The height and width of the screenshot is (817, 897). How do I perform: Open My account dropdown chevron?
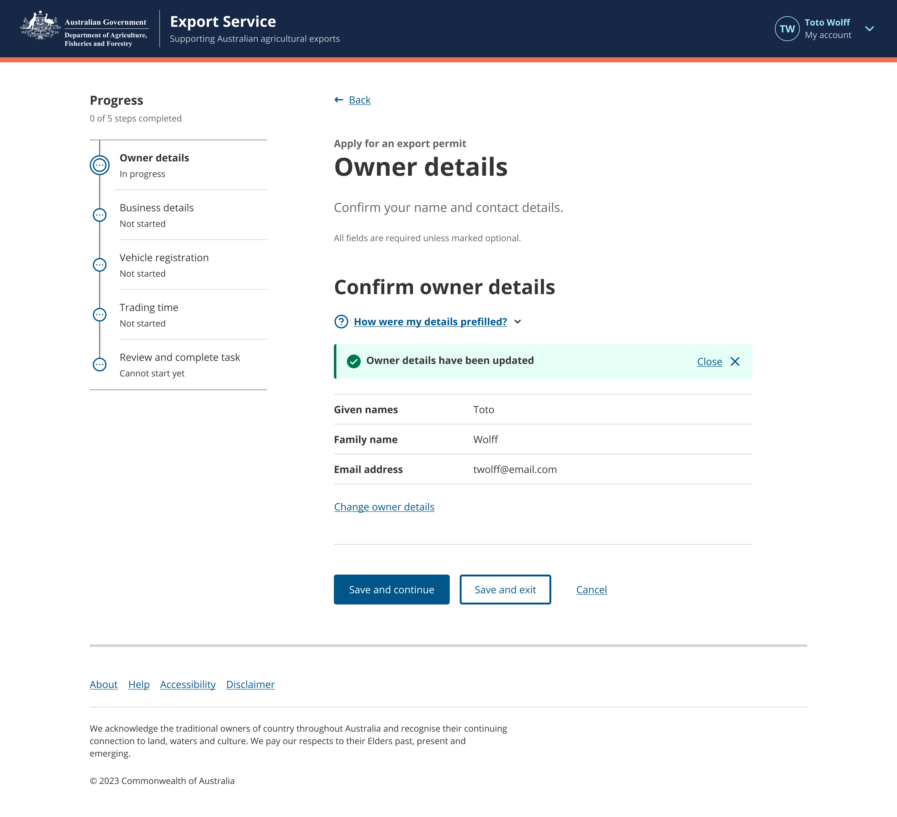(869, 29)
